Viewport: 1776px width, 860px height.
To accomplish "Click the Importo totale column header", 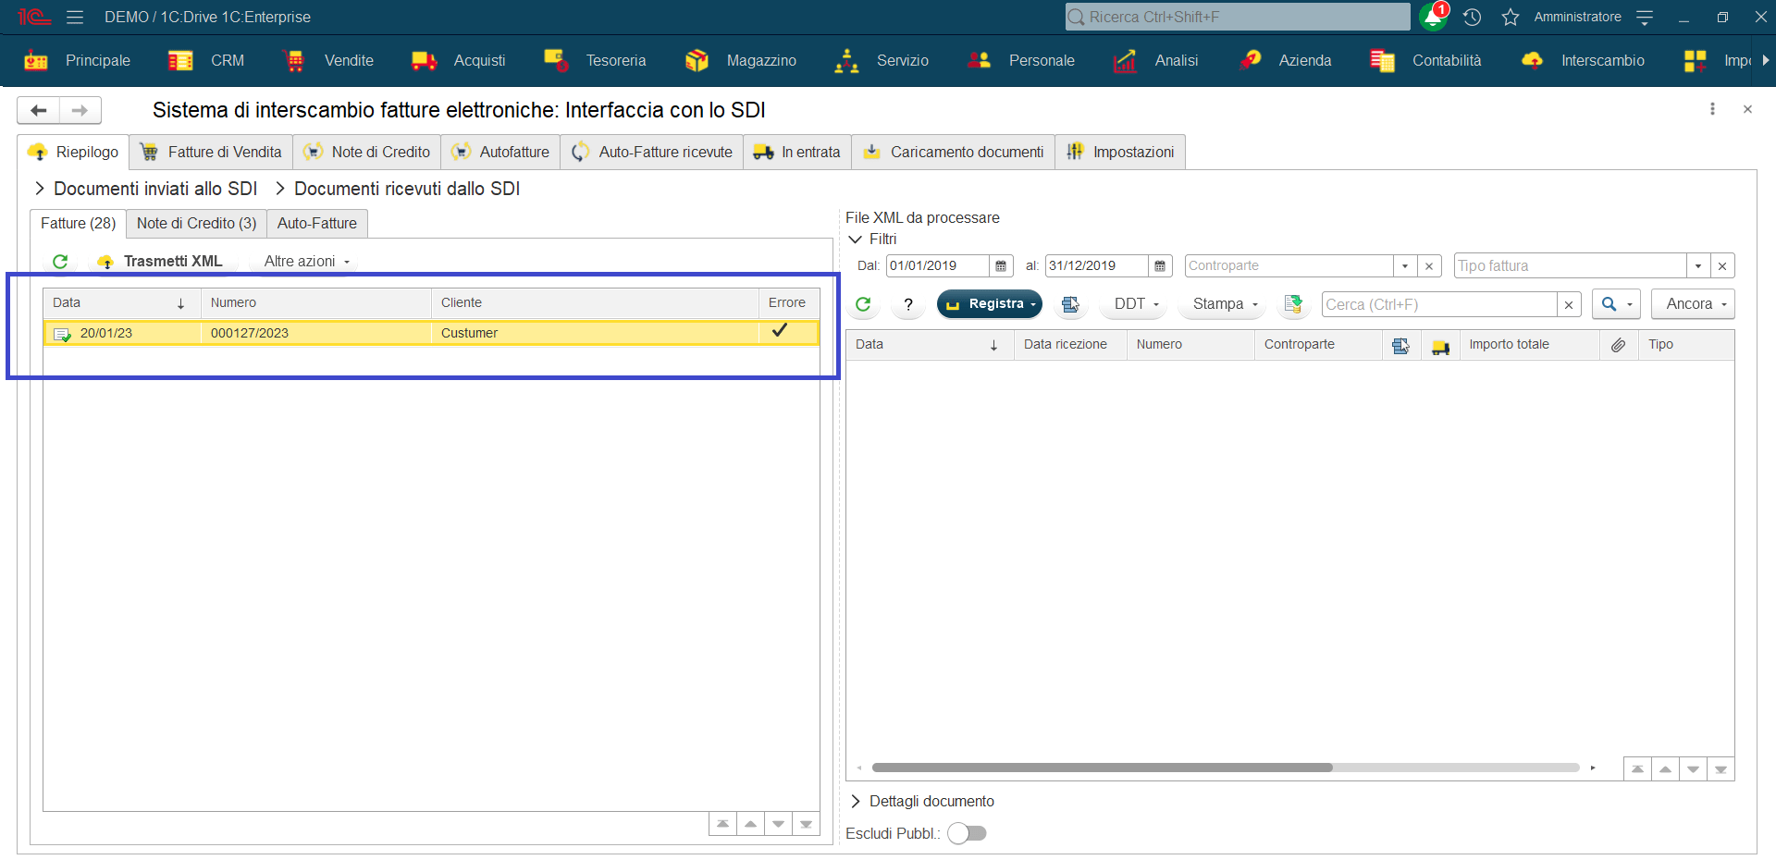I will [1529, 345].
